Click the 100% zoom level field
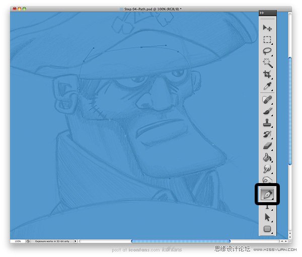The width and height of the screenshot is (302, 257). click(x=18, y=241)
